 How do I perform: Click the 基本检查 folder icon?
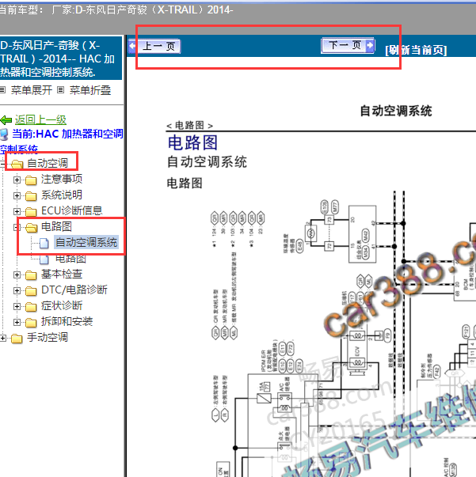pyautogui.click(x=31, y=275)
